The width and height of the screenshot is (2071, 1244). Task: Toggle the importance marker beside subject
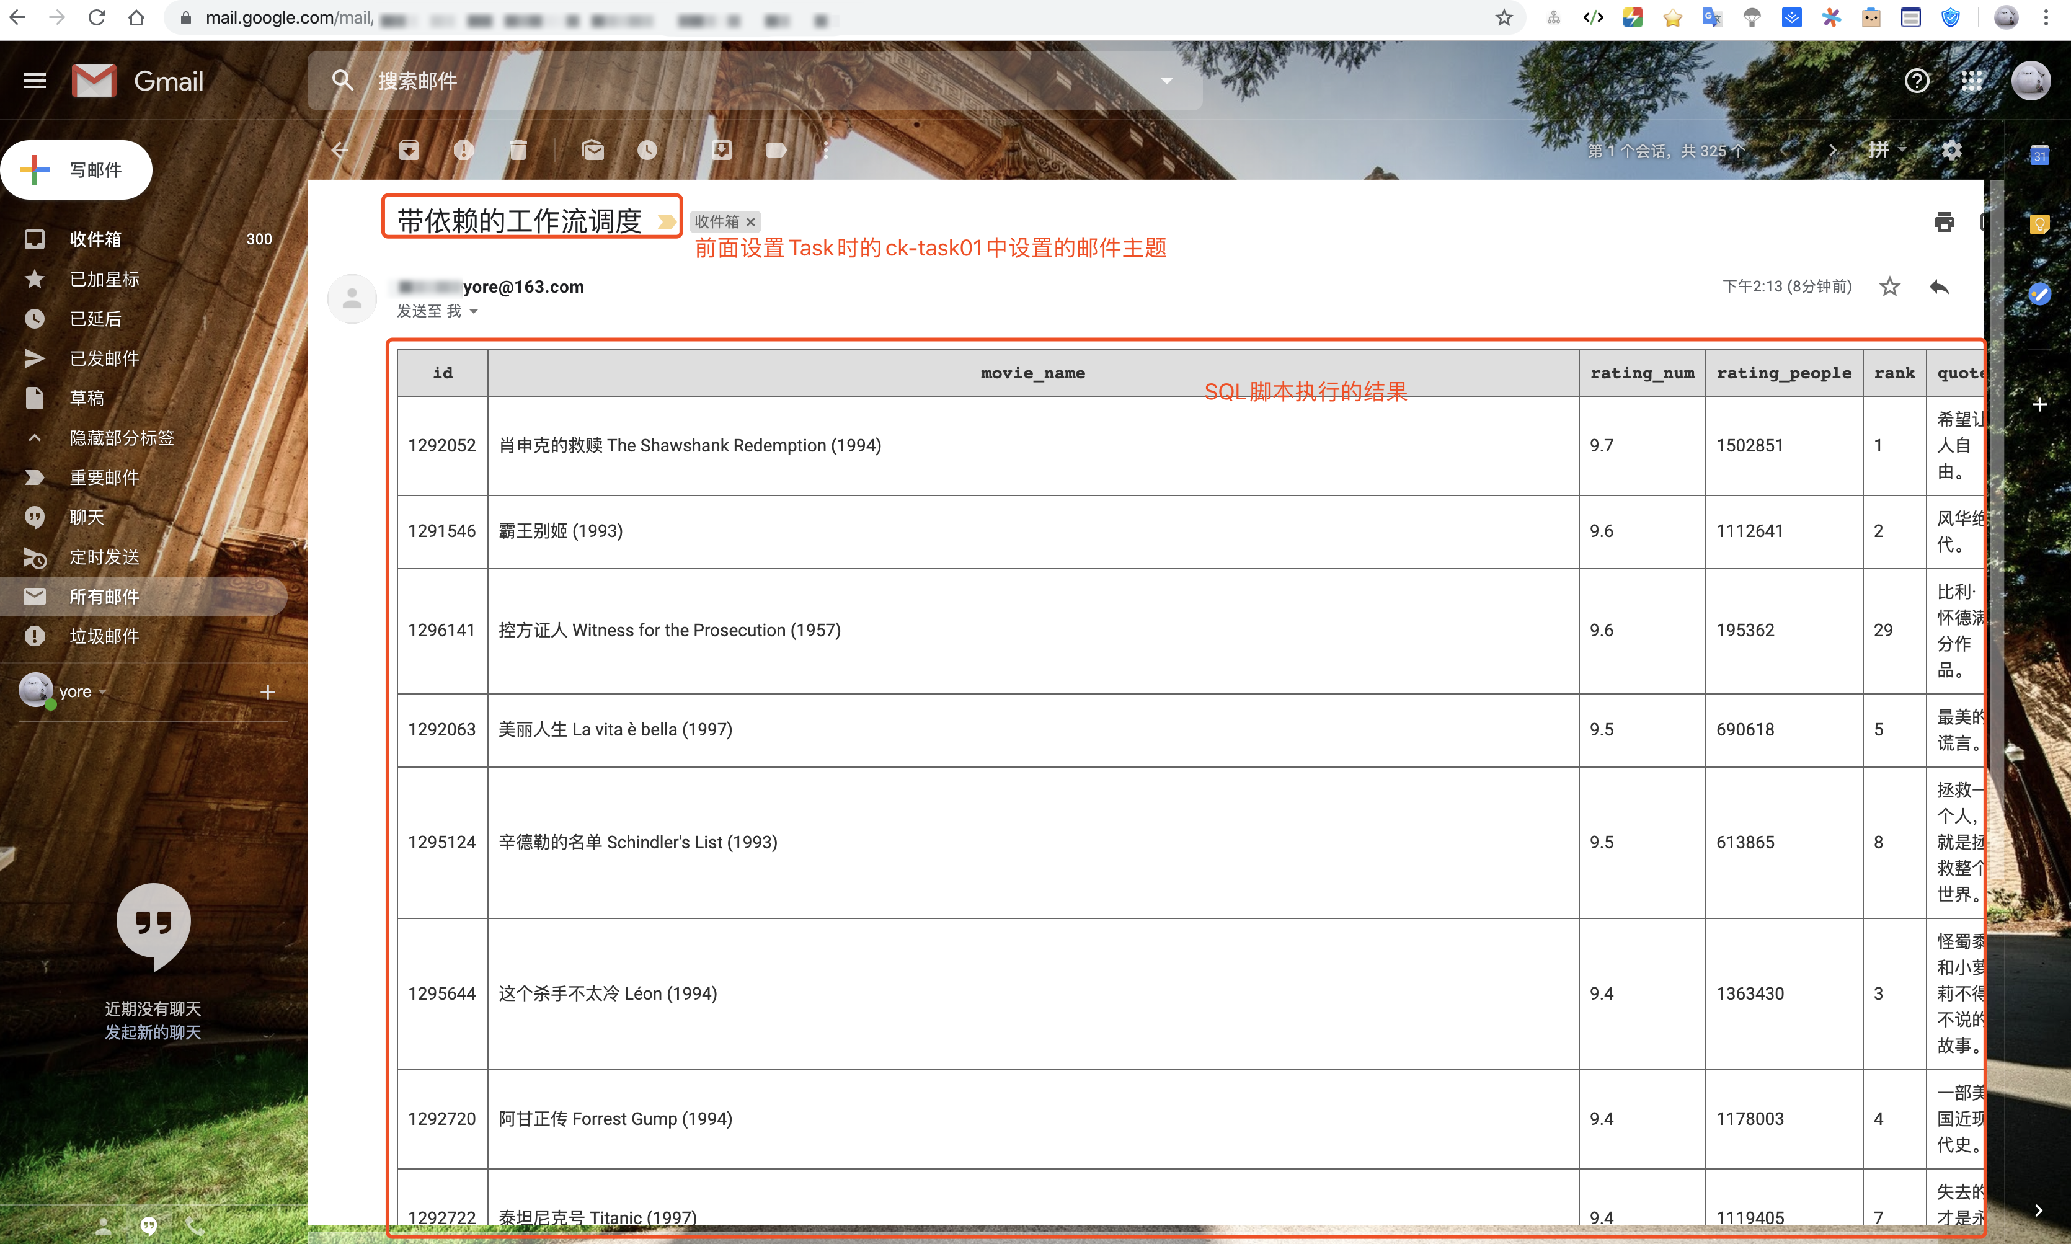coord(667,222)
